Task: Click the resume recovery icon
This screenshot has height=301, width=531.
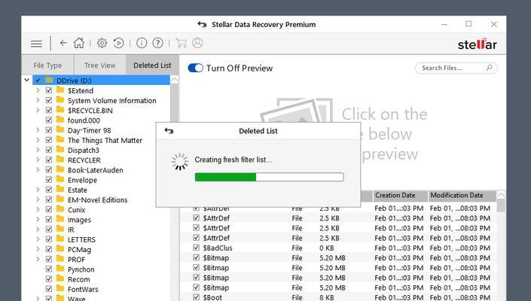Action: coord(118,43)
